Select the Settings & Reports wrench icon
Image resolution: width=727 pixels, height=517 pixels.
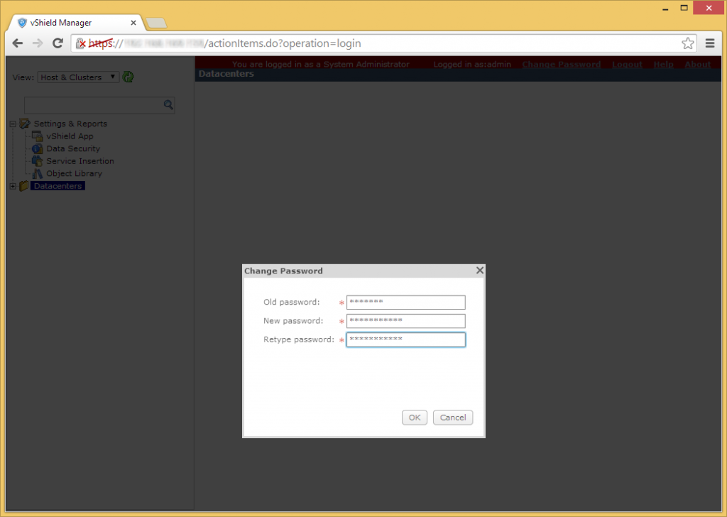[25, 123]
